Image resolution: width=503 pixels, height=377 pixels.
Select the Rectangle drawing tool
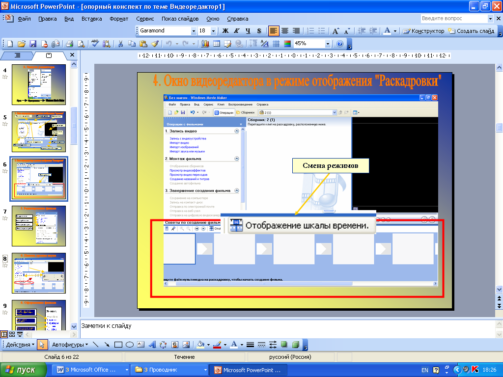pyautogui.click(x=118, y=345)
